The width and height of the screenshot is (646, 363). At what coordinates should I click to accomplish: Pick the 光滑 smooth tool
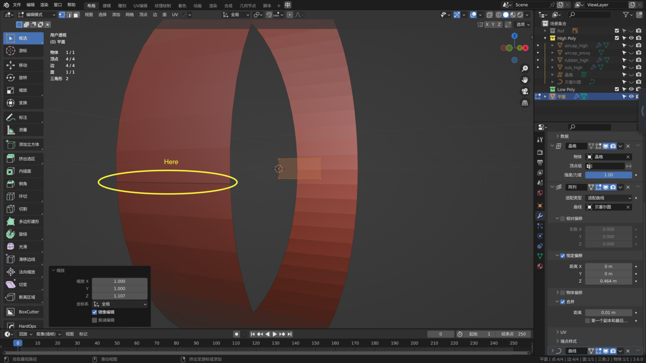(23, 247)
